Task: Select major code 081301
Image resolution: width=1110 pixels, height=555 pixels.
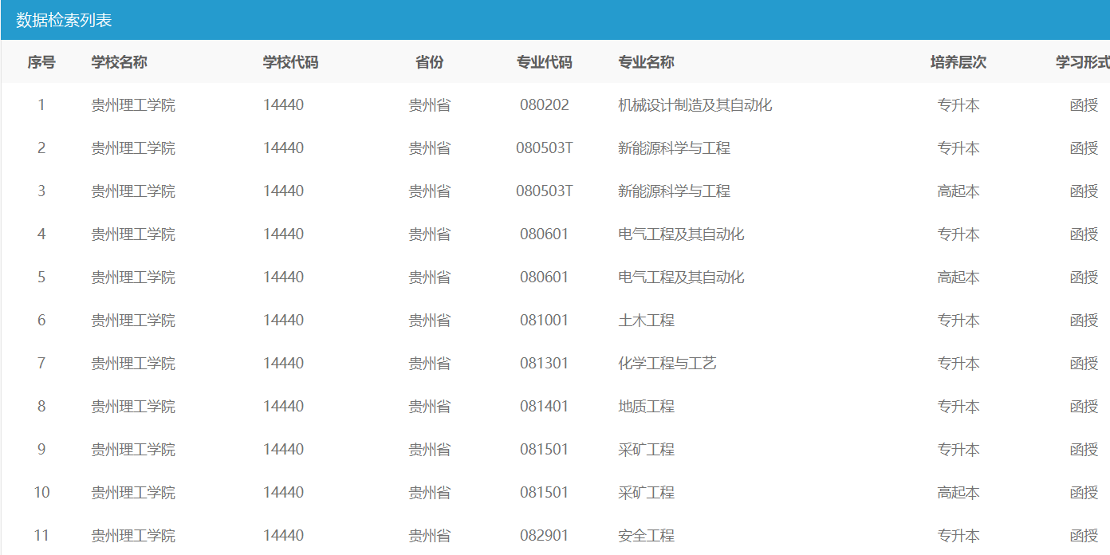Action: coord(545,364)
